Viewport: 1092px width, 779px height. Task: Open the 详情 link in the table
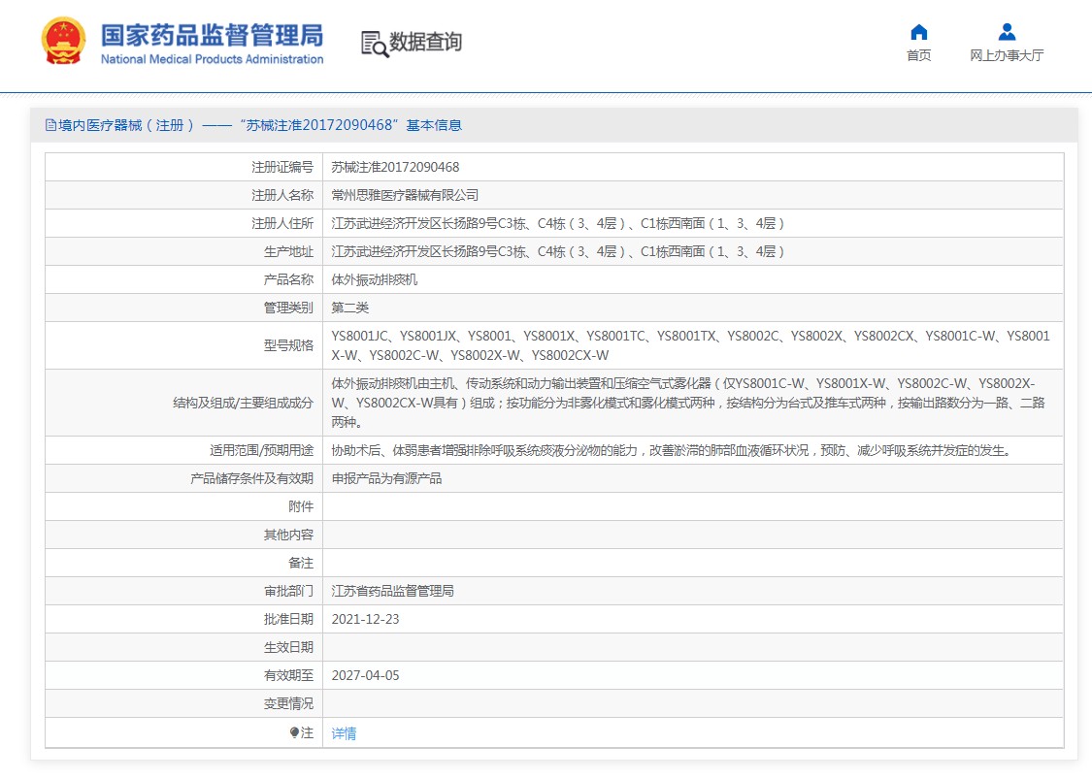click(344, 733)
